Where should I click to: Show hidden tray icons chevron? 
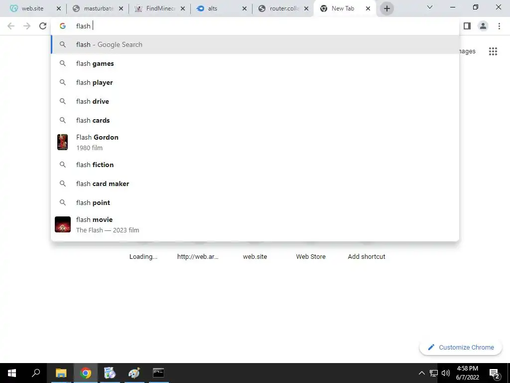point(421,373)
